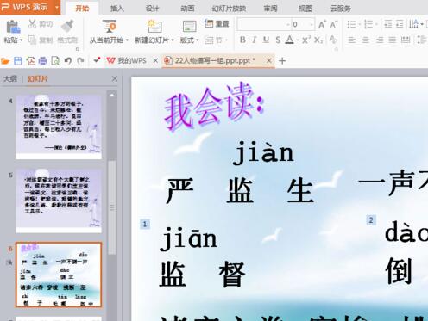The width and height of the screenshot is (428, 321).
Task: Switch to the 视图 ribbon tab
Action: tap(305, 9)
